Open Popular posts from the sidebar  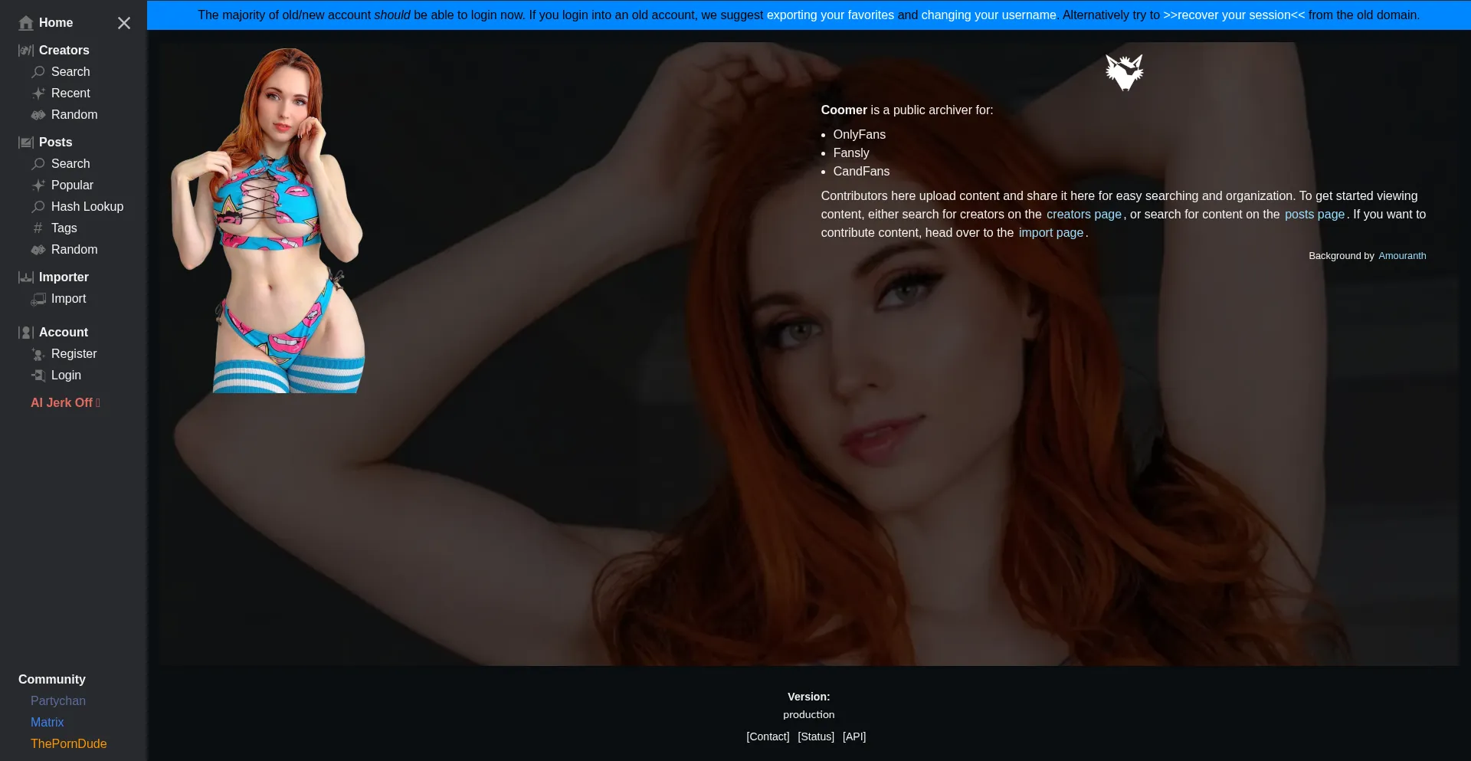pos(72,185)
